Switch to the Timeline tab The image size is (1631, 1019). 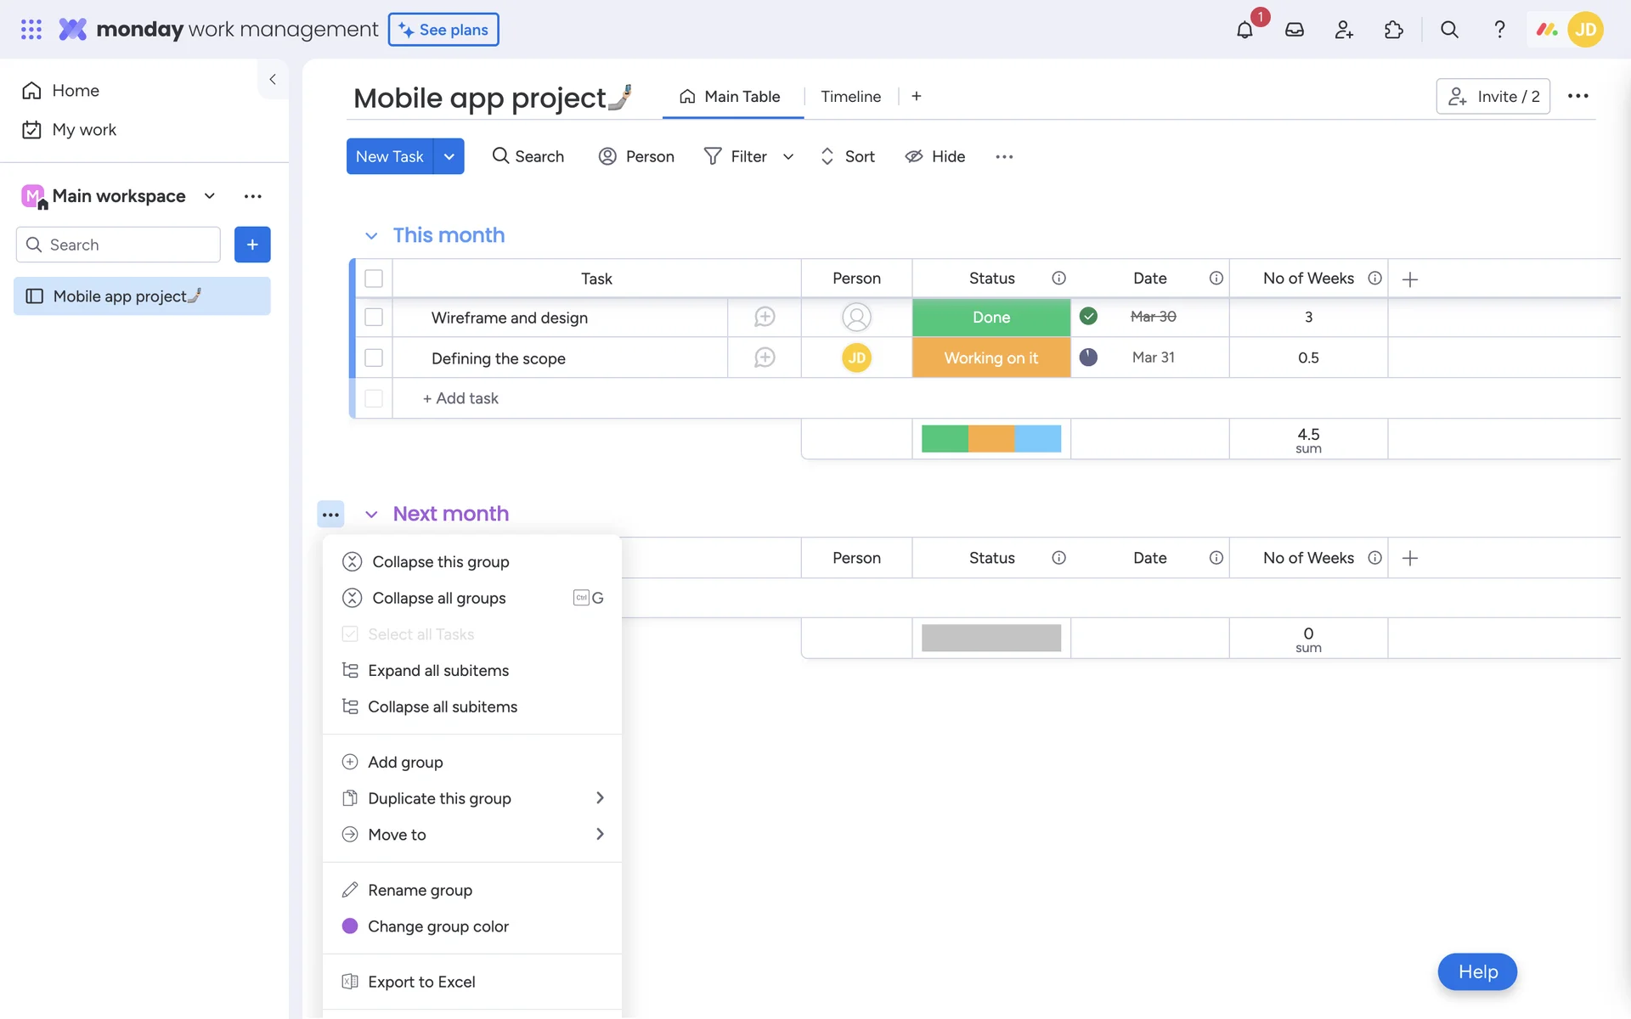(x=850, y=97)
